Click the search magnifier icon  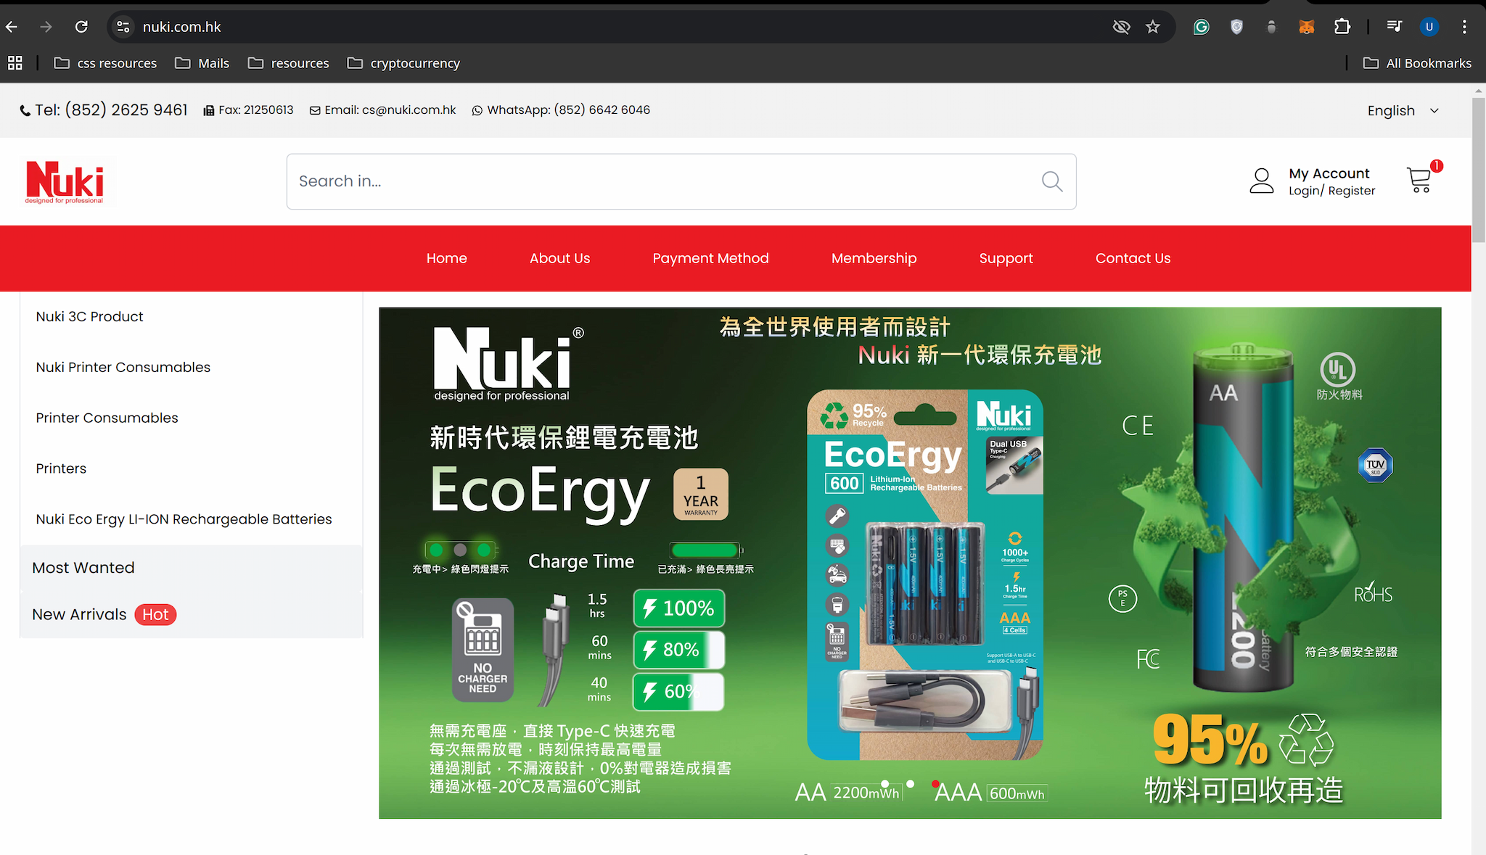tap(1051, 181)
